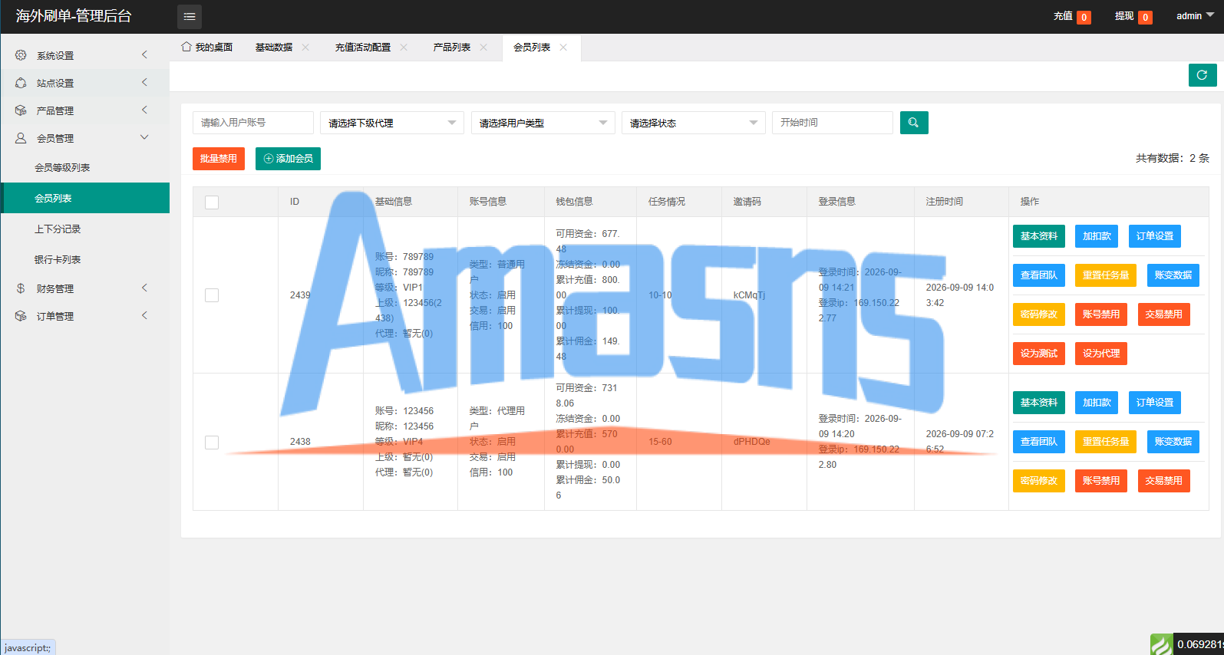Close the 充值活动配置 tab

[404, 48]
